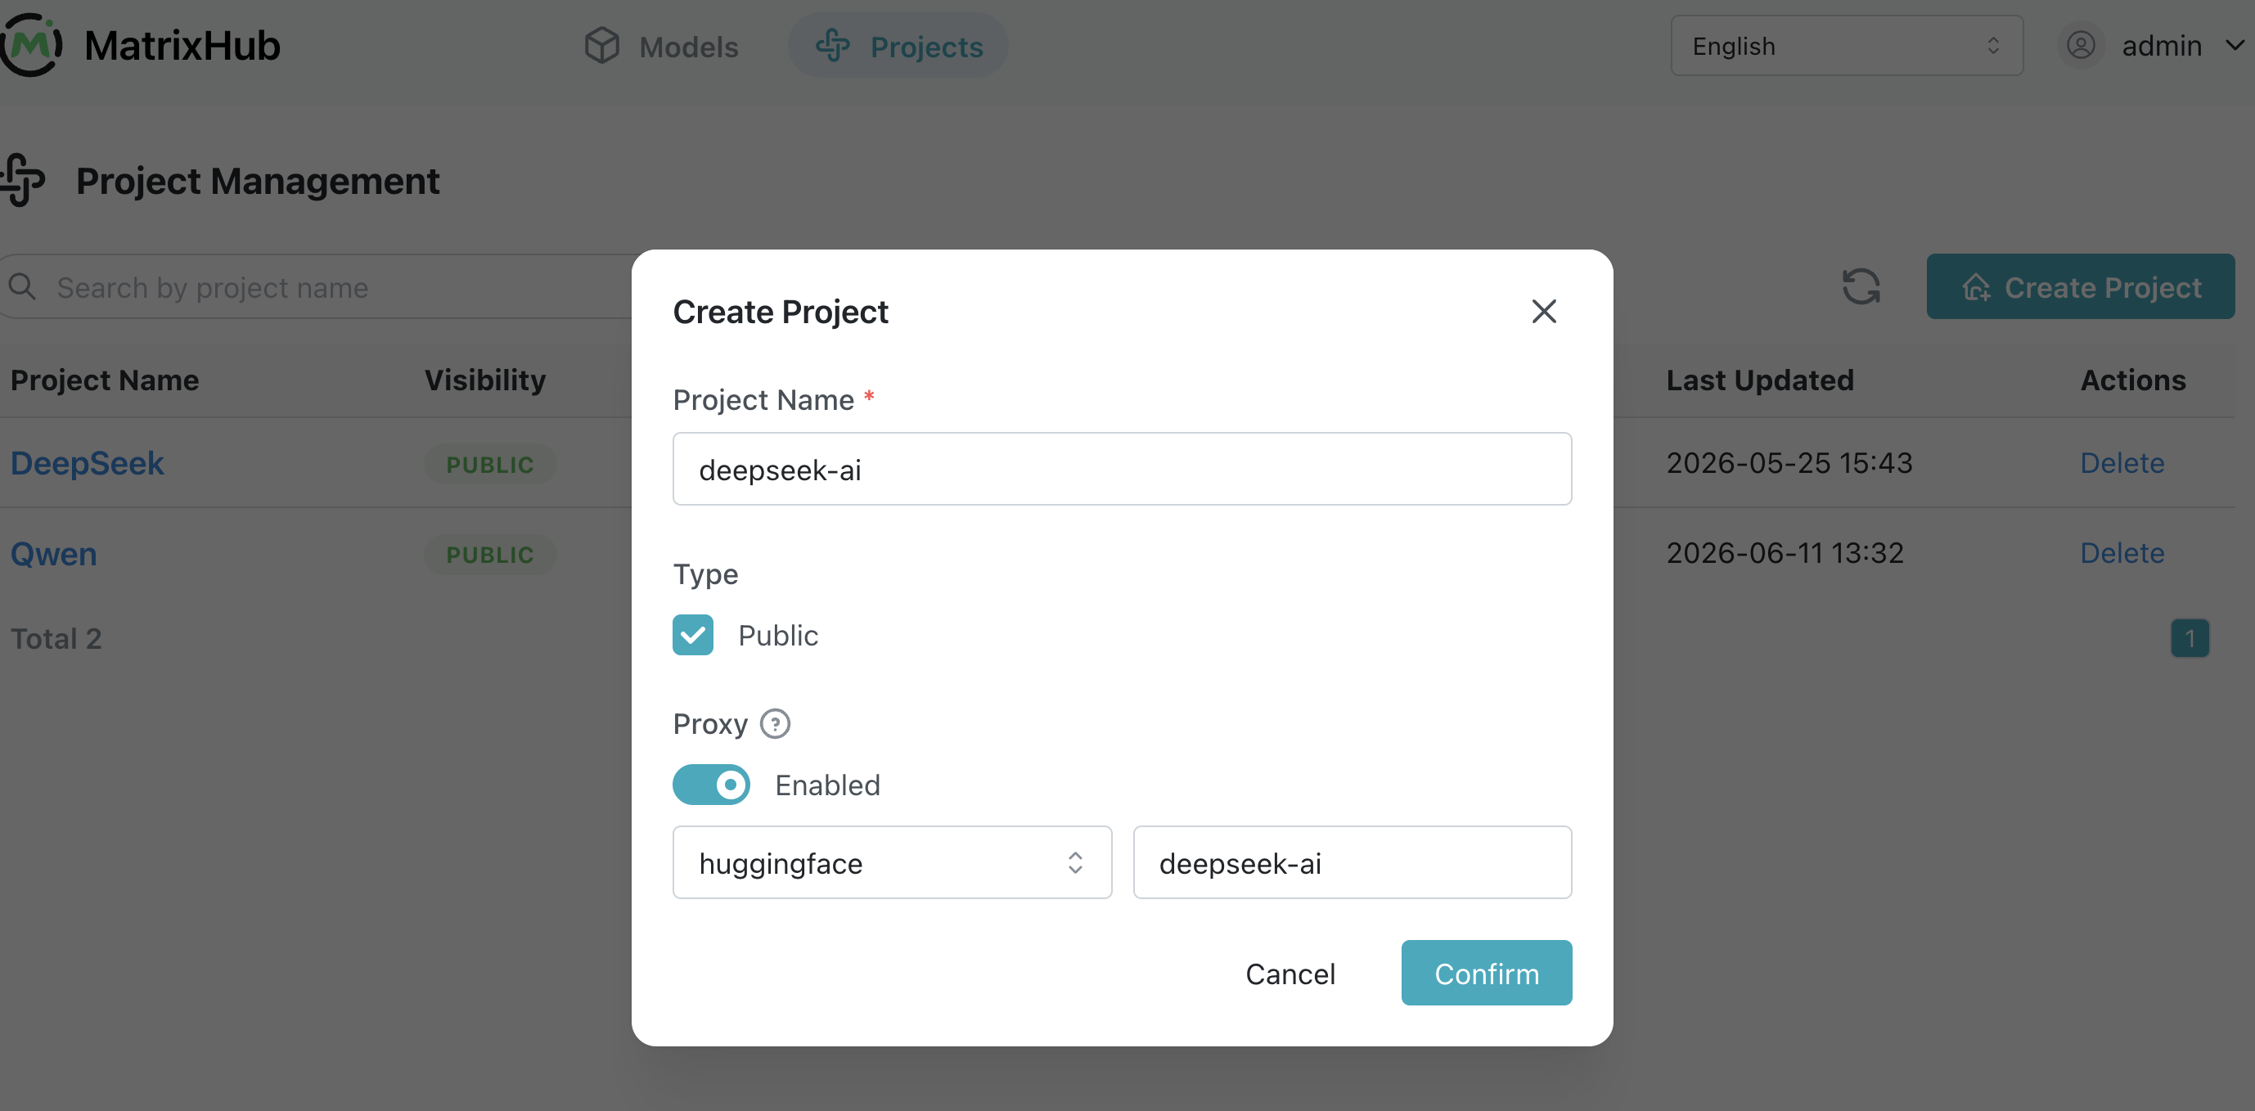Switch to the Models tab
The width and height of the screenshot is (2255, 1111).
tap(662, 46)
